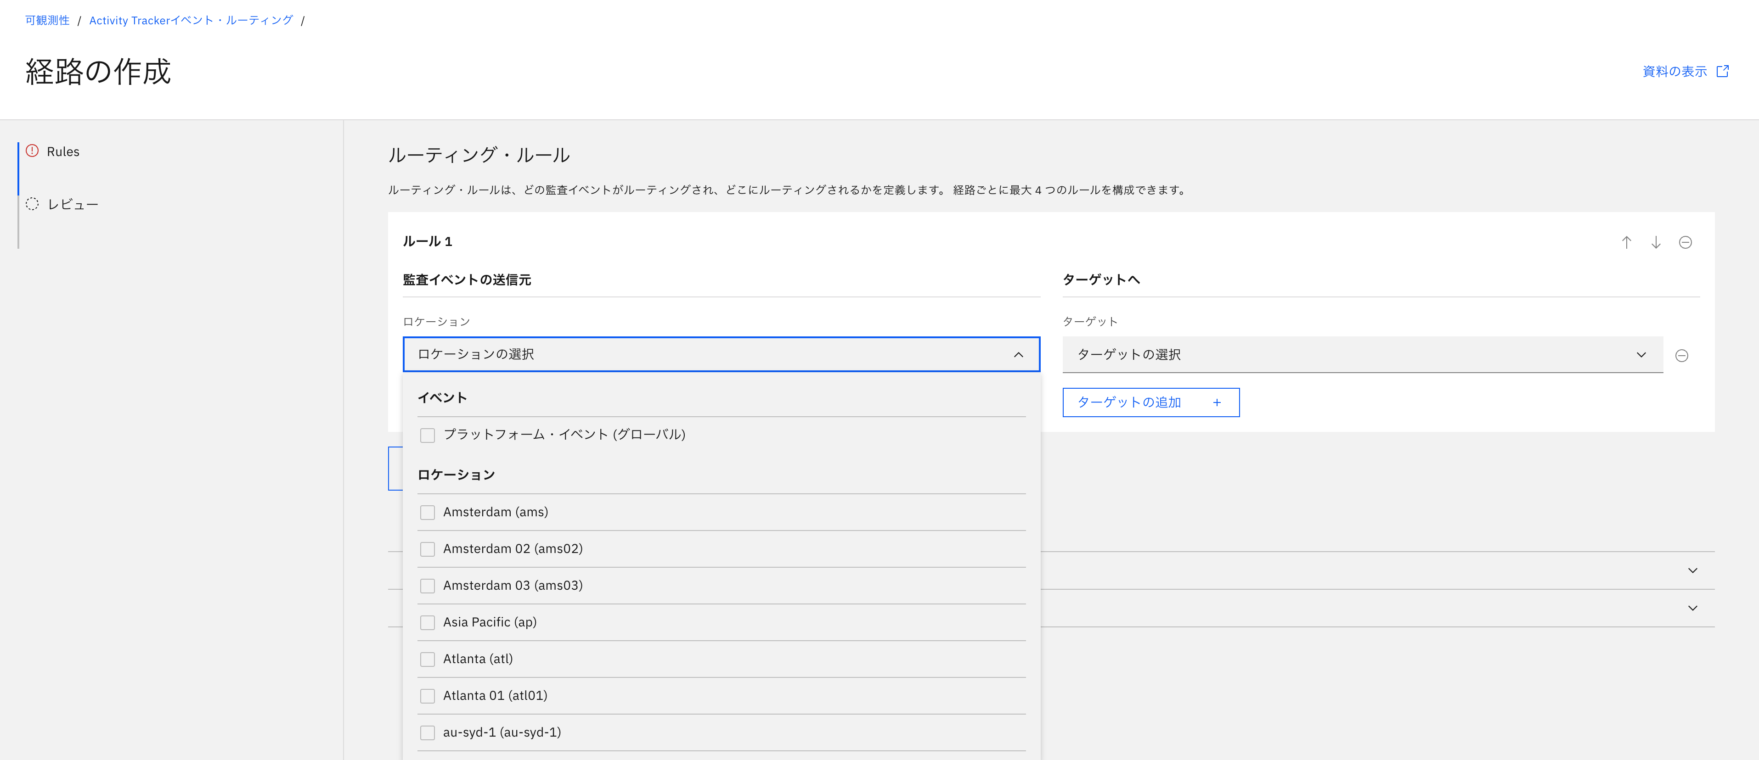Expand the second collapsed section on the right
The width and height of the screenshot is (1759, 760).
[x=1692, y=608]
